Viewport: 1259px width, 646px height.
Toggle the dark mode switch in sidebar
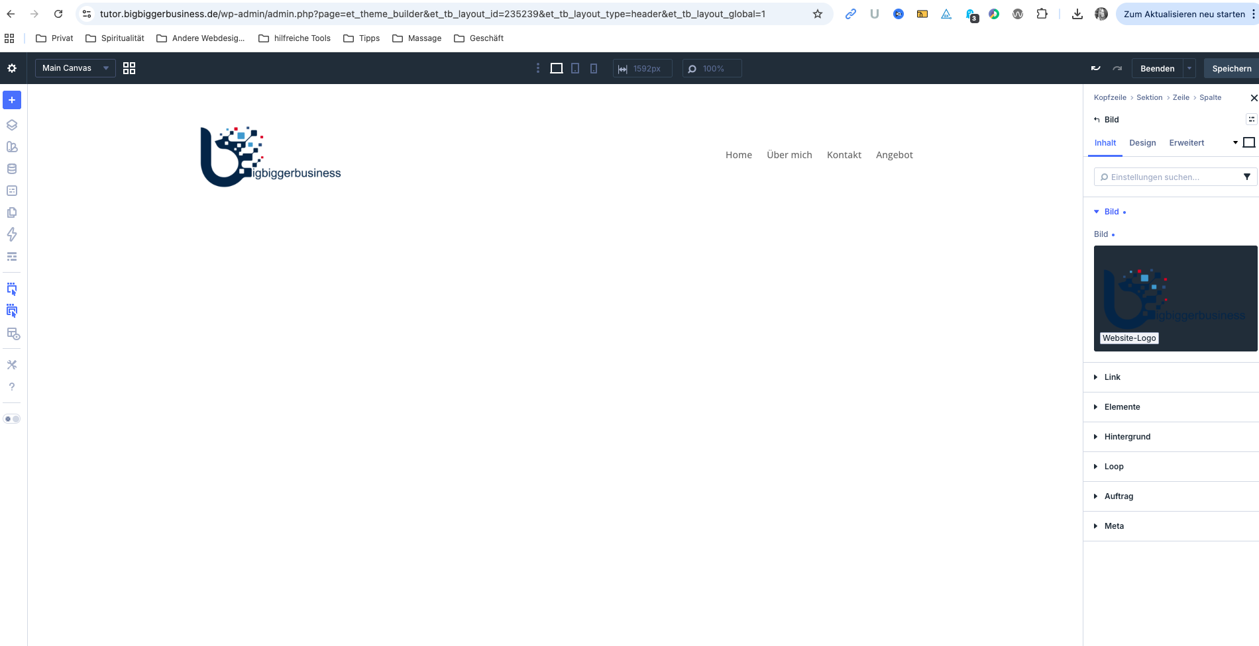click(x=12, y=419)
